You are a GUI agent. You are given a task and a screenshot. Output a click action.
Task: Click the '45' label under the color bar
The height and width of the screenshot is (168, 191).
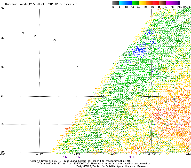point(172,7)
